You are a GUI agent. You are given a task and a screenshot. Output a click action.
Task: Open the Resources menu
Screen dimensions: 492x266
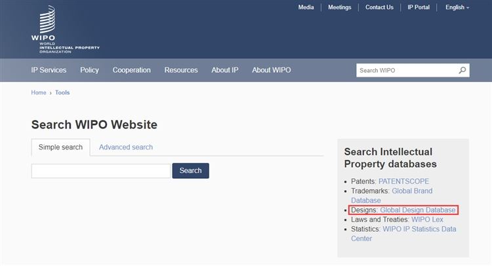click(x=181, y=70)
